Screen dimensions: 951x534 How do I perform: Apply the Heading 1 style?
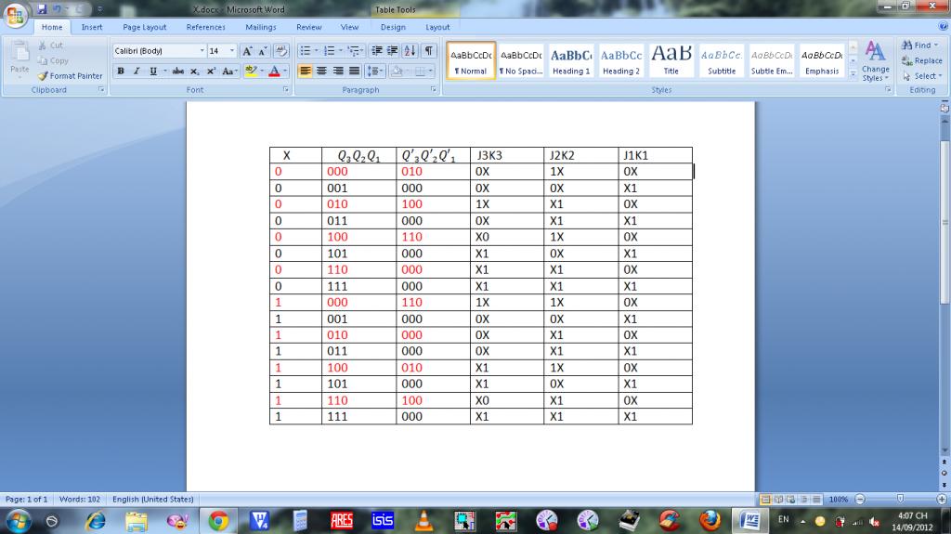pos(571,60)
